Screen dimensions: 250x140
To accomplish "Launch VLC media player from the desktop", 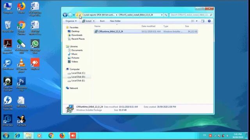I will tap(21, 65).
